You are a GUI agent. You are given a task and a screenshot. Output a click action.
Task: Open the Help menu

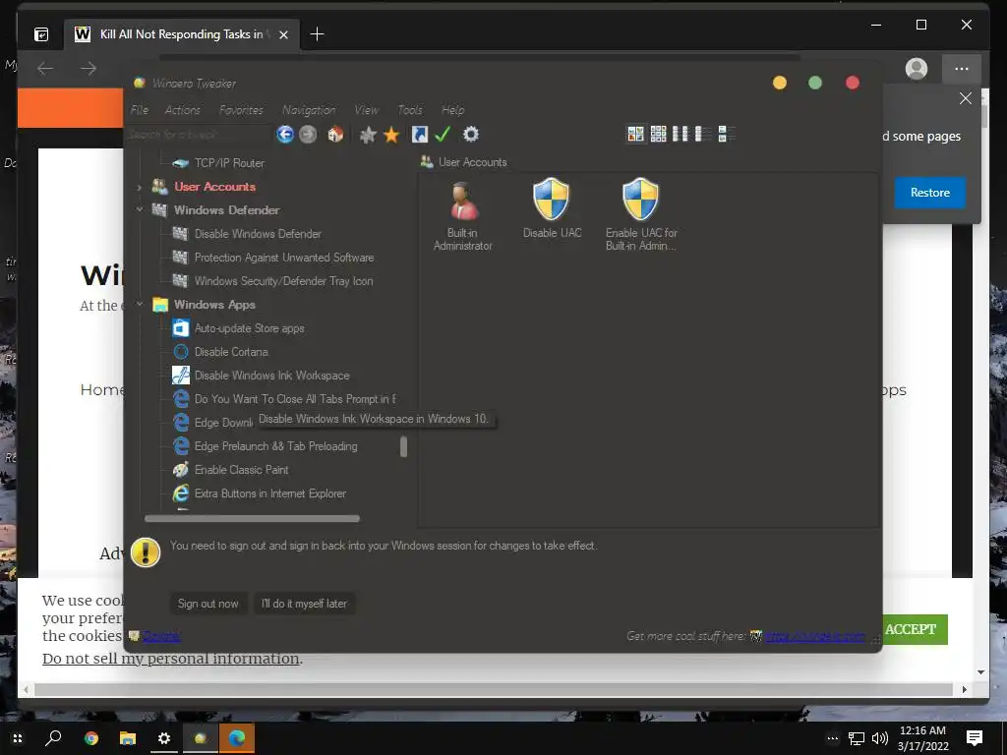452,110
